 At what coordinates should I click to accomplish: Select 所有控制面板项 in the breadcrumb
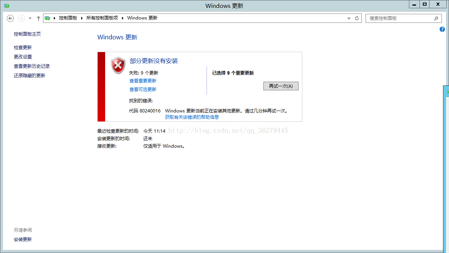(x=102, y=18)
